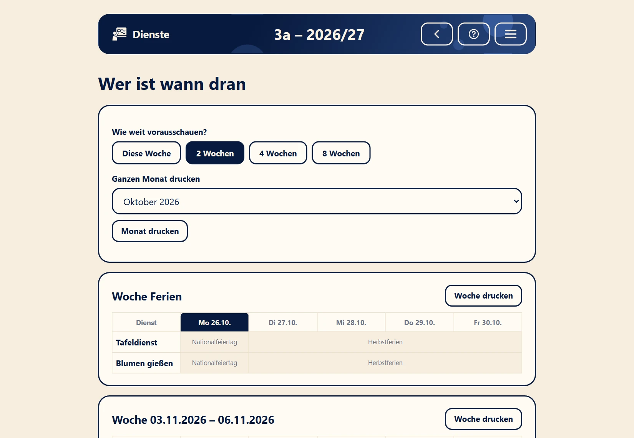Select the Do 29.10. column header
The height and width of the screenshot is (438, 634).
point(419,322)
